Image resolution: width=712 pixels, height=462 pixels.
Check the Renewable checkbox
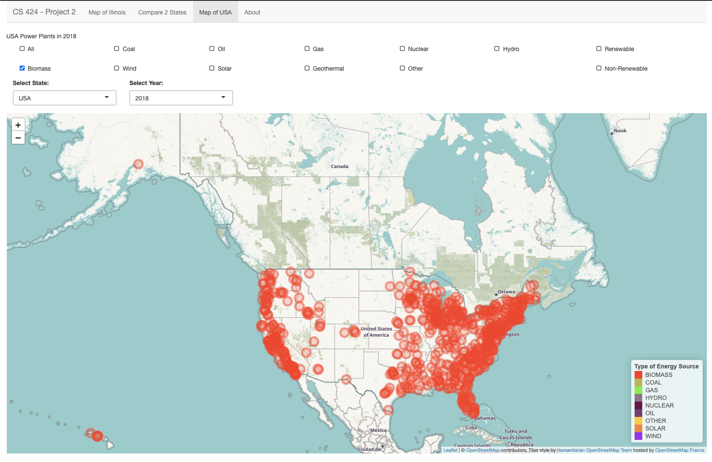(x=599, y=48)
